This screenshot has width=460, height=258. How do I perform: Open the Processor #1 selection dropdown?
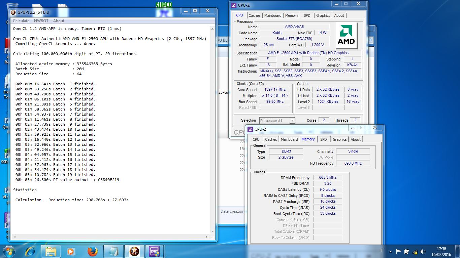[x=277, y=120]
